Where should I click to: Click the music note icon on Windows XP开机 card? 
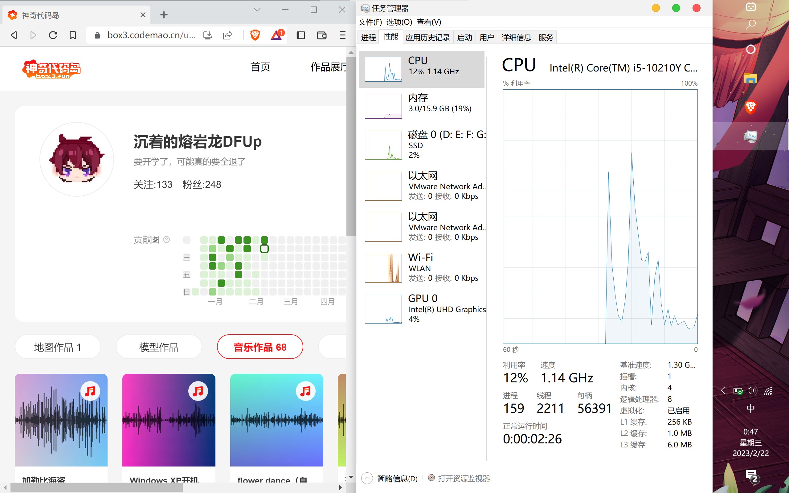[x=198, y=391]
